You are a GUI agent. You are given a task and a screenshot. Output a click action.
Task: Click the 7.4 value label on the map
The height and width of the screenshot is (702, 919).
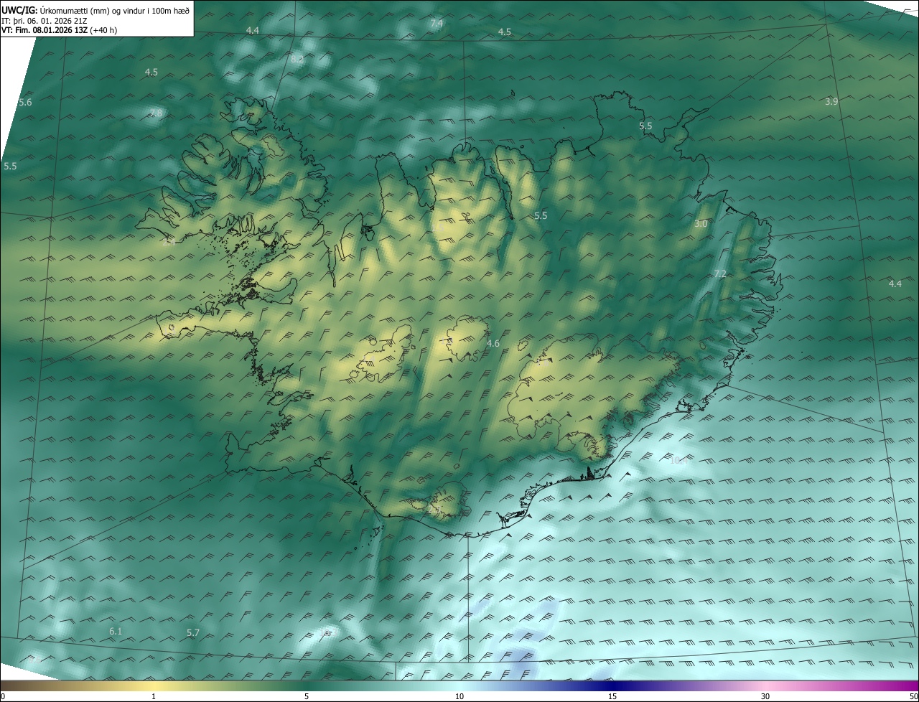tap(437, 24)
